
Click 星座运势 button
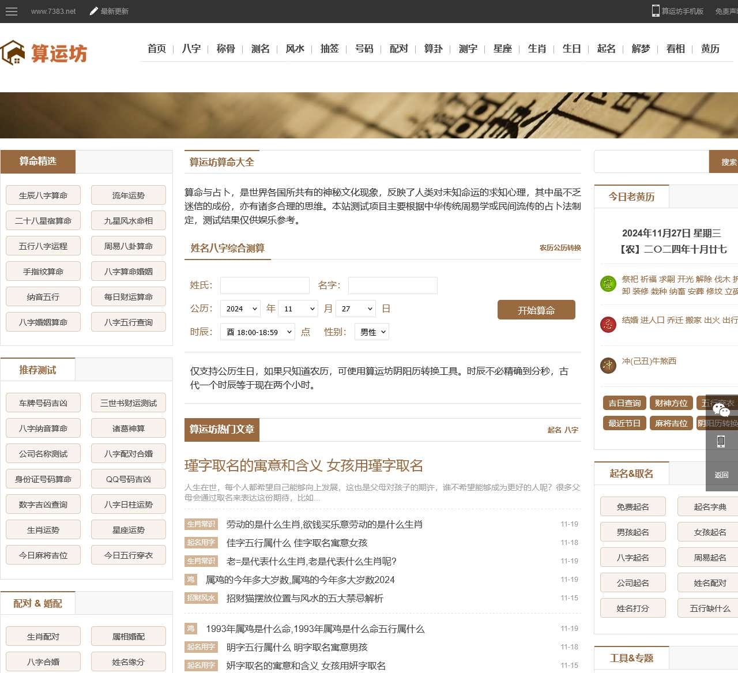coord(129,529)
